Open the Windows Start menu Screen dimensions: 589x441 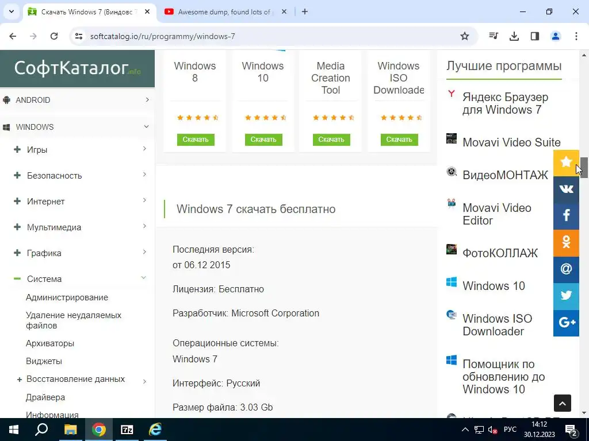pos(14,430)
